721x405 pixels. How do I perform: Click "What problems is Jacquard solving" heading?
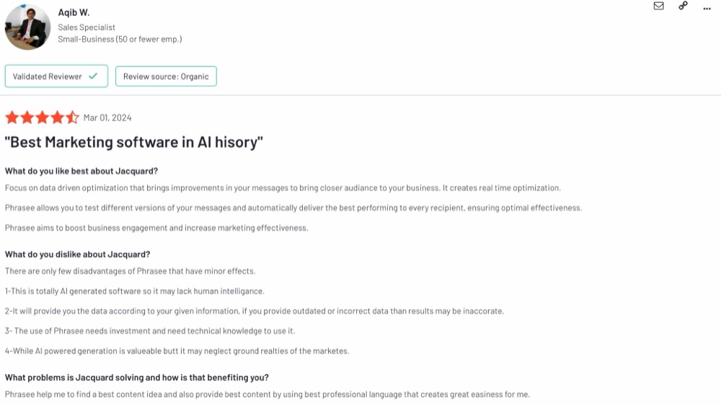[137, 378]
